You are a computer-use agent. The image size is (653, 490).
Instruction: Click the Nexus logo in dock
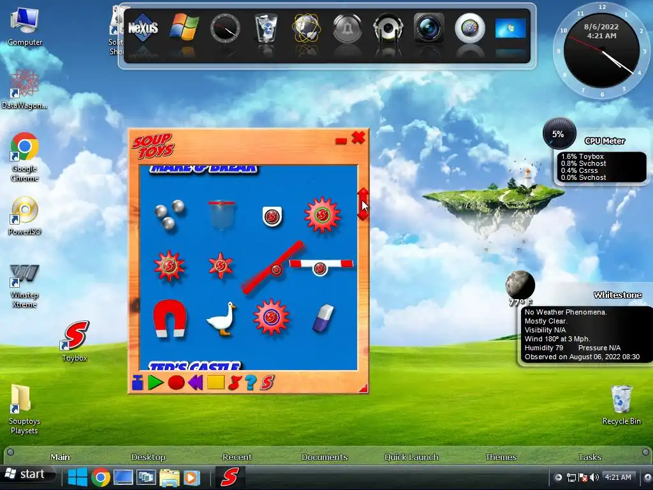143,28
